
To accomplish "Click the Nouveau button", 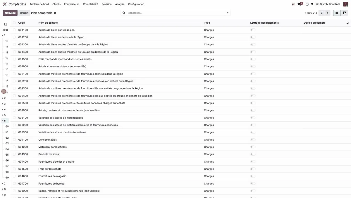I will tap(10, 13).
